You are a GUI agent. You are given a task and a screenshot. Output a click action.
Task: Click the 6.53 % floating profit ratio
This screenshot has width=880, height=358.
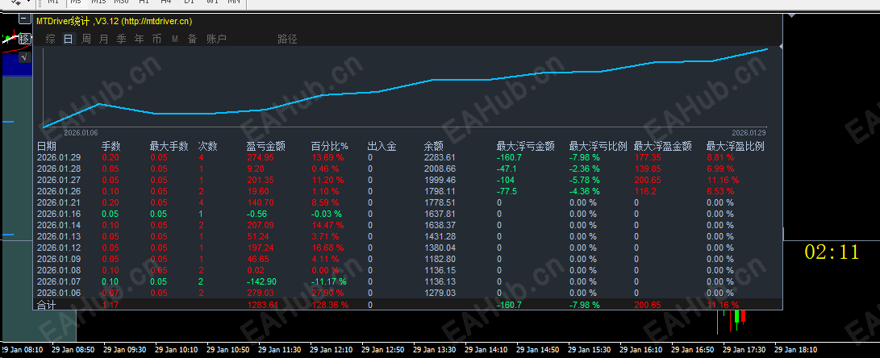[x=720, y=191]
